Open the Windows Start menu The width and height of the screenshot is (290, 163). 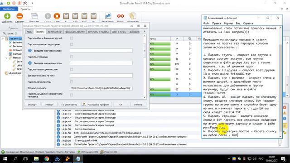point(5,159)
